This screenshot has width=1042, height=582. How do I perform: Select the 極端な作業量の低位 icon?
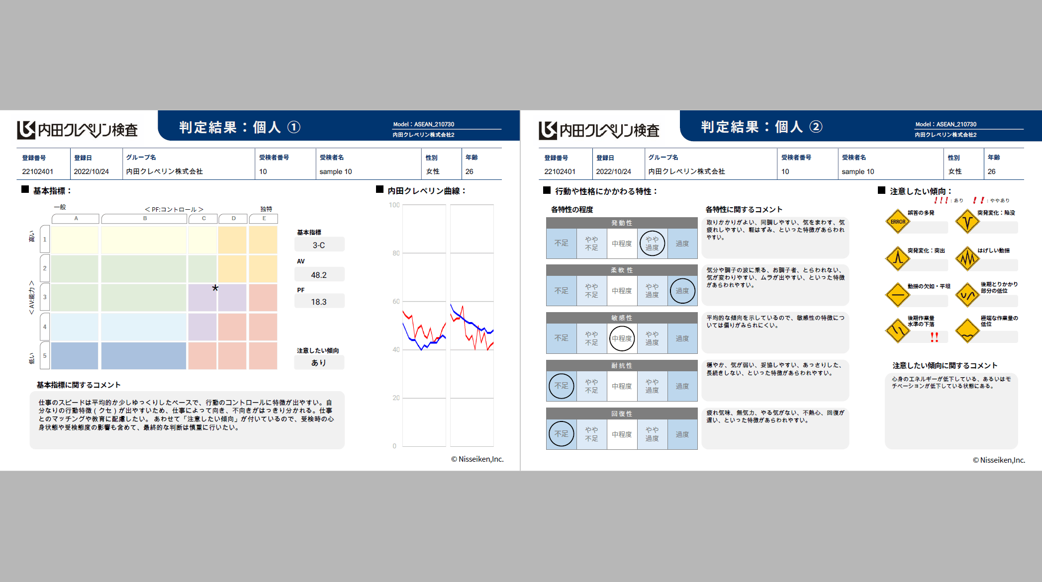tap(967, 331)
